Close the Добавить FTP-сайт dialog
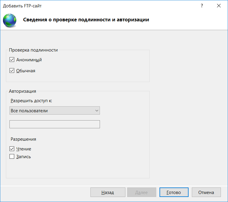The height and width of the screenshot is (202, 228). point(219,6)
